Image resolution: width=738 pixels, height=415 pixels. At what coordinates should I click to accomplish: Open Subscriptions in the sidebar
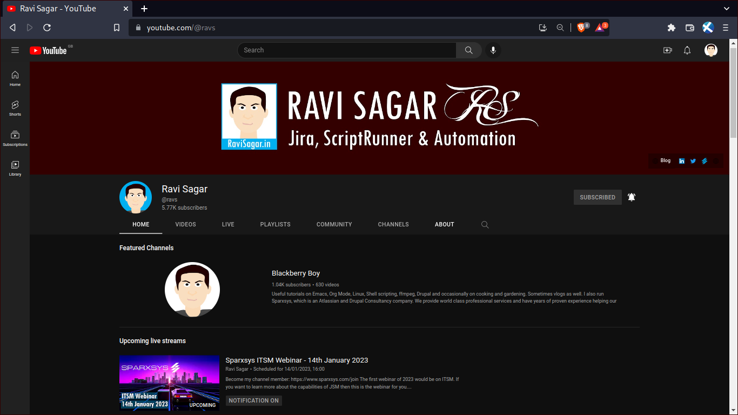(15, 138)
